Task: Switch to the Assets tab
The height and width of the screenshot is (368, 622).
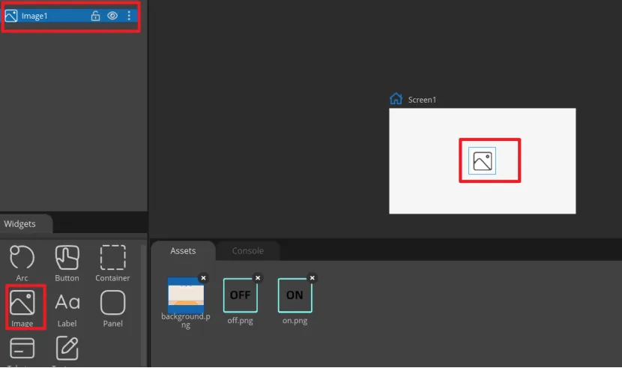Action: pos(183,251)
